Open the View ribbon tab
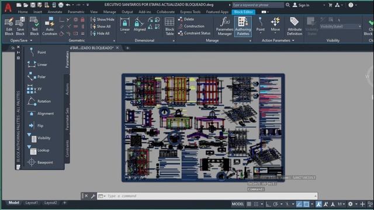This screenshot has width=374, height=210. coord(93,12)
